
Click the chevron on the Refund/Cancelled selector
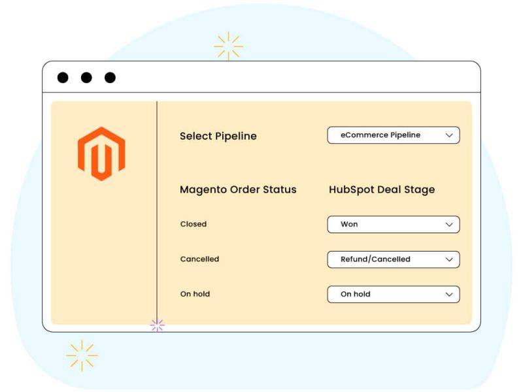pos(449,259)
